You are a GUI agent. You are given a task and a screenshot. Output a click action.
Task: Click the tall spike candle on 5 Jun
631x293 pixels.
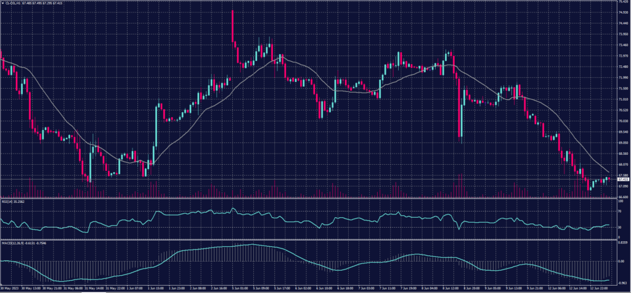click(232, 25)
